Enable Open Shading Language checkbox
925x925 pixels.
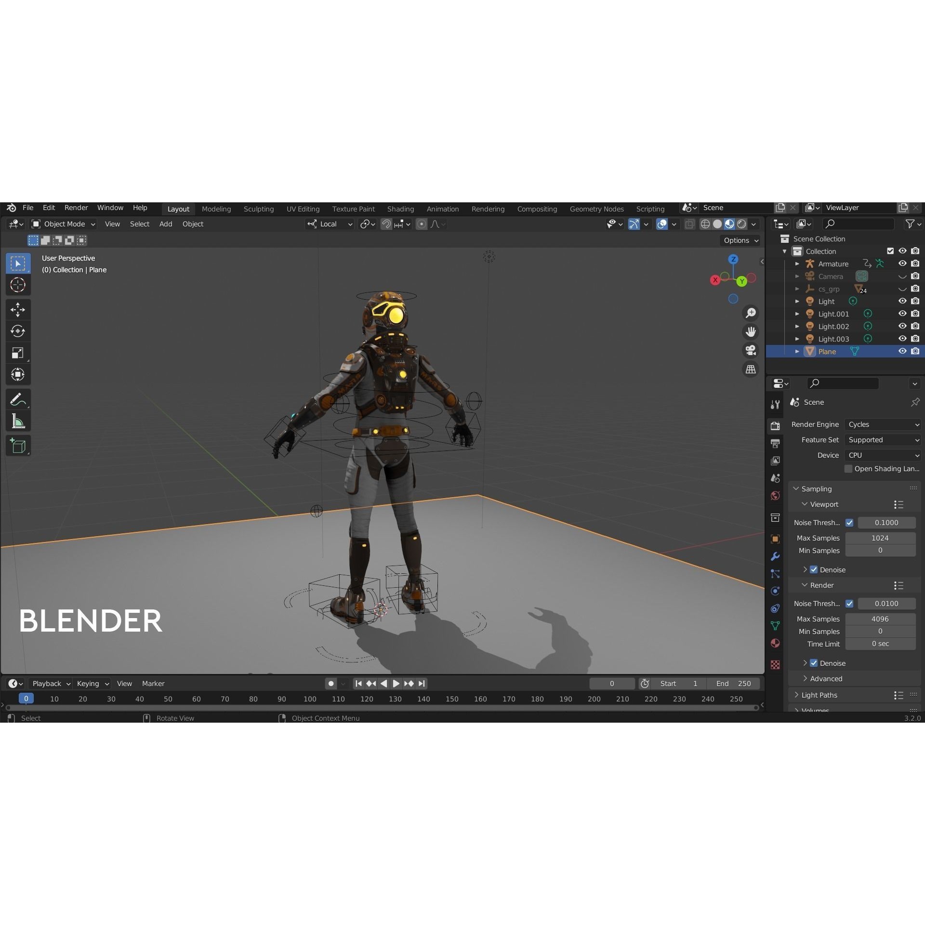[x=848, y=469]
